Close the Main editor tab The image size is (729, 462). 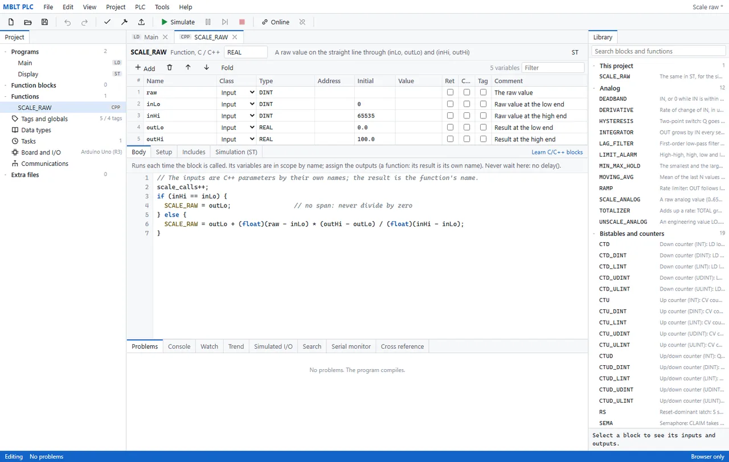tap(165, 37)
